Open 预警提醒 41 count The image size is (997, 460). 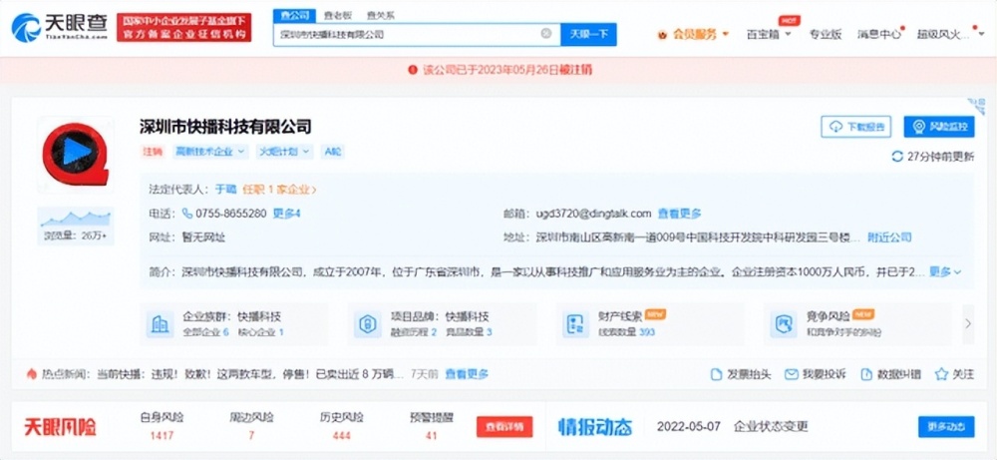pyautogui.click(x=432, y=436)
